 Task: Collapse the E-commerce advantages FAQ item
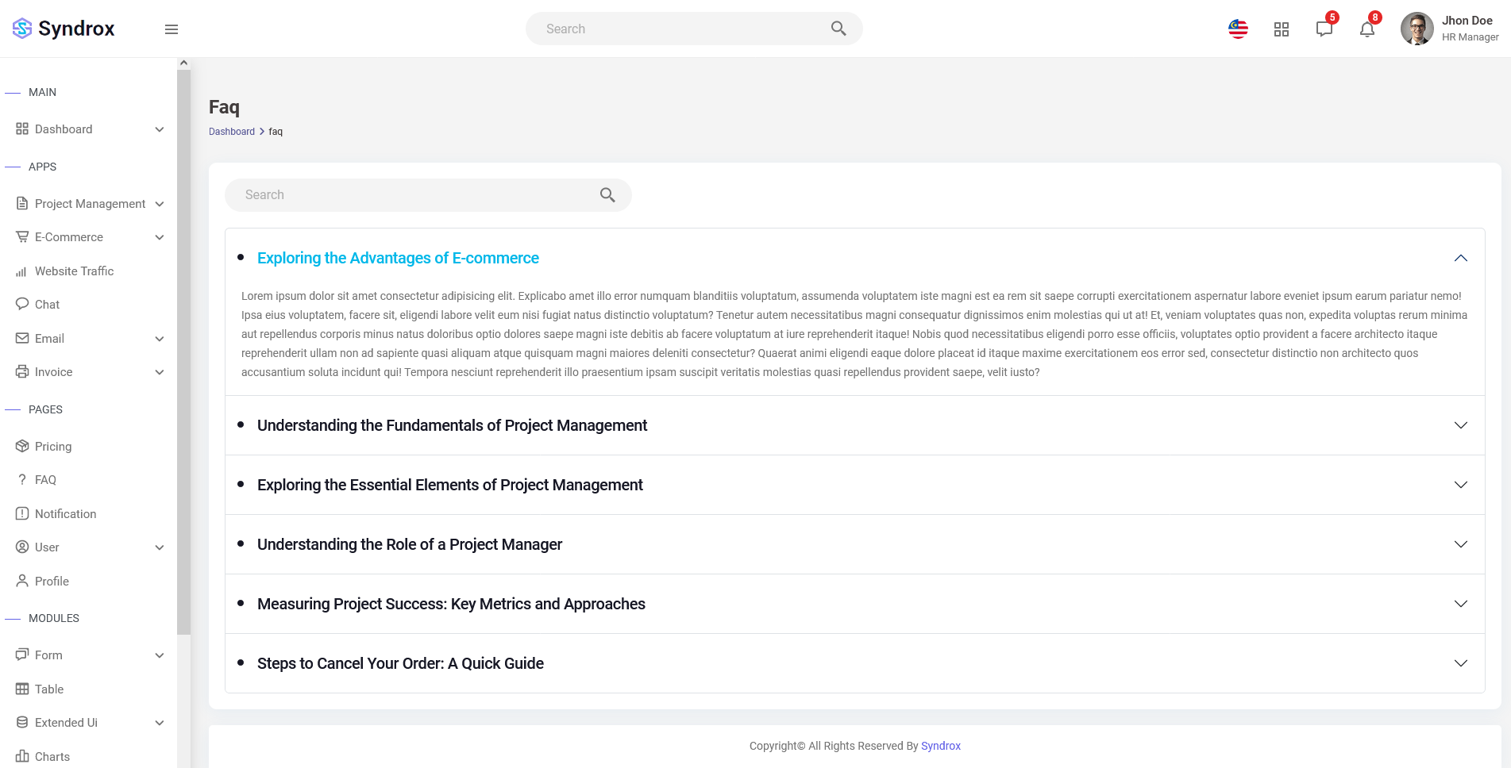point(1460,259)
